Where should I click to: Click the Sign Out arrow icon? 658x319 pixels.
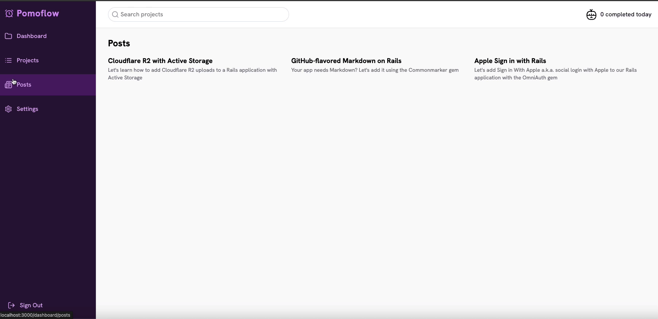[11, 305]
